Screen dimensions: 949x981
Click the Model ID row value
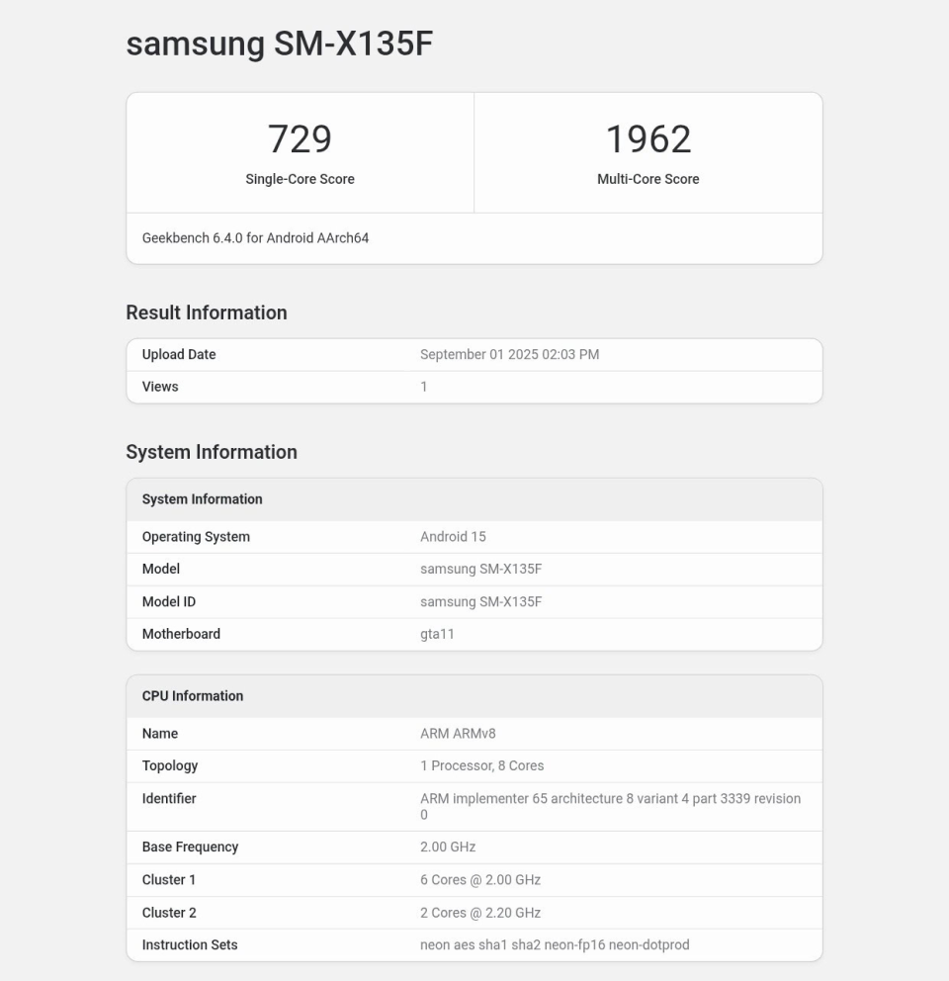pos(480,601)
